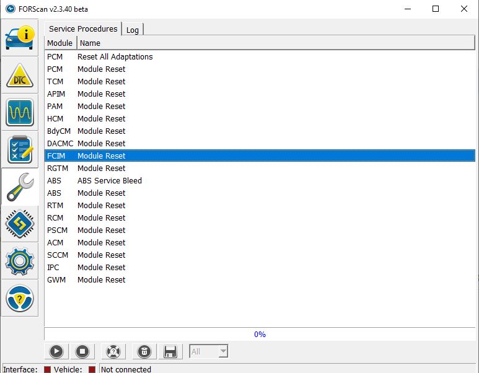Open the oscilloscope live data section
This screenshot has height=373, width=479.
point(20,112)
